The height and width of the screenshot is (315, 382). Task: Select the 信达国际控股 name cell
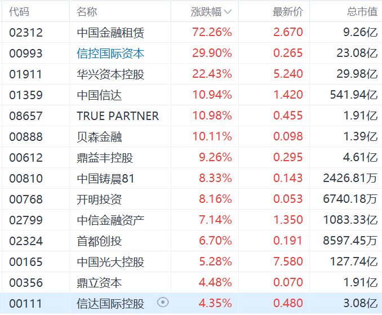110,304
